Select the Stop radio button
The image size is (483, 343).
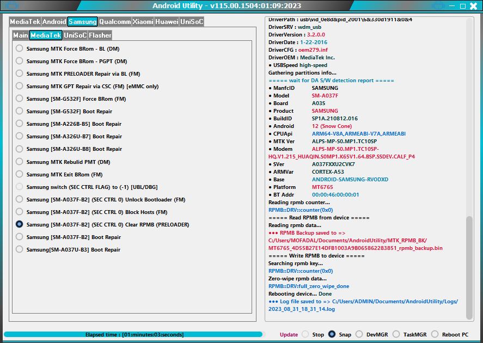[x=305, y=334]
